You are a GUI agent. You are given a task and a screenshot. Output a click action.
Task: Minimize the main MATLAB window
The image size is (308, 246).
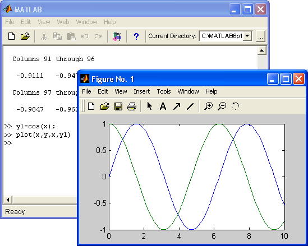pos(235,9)
